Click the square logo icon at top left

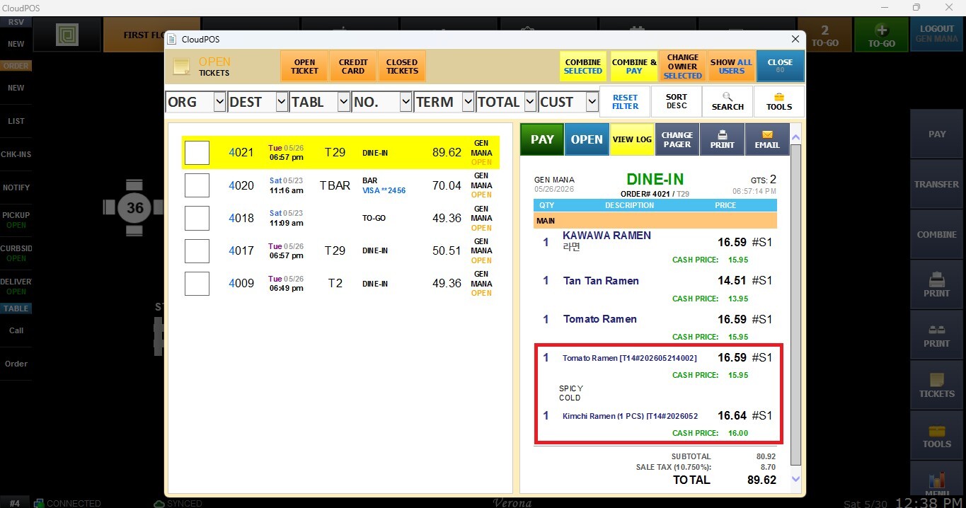[68, 35]
